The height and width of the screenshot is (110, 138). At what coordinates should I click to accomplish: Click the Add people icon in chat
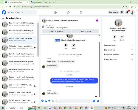(66, 45)
